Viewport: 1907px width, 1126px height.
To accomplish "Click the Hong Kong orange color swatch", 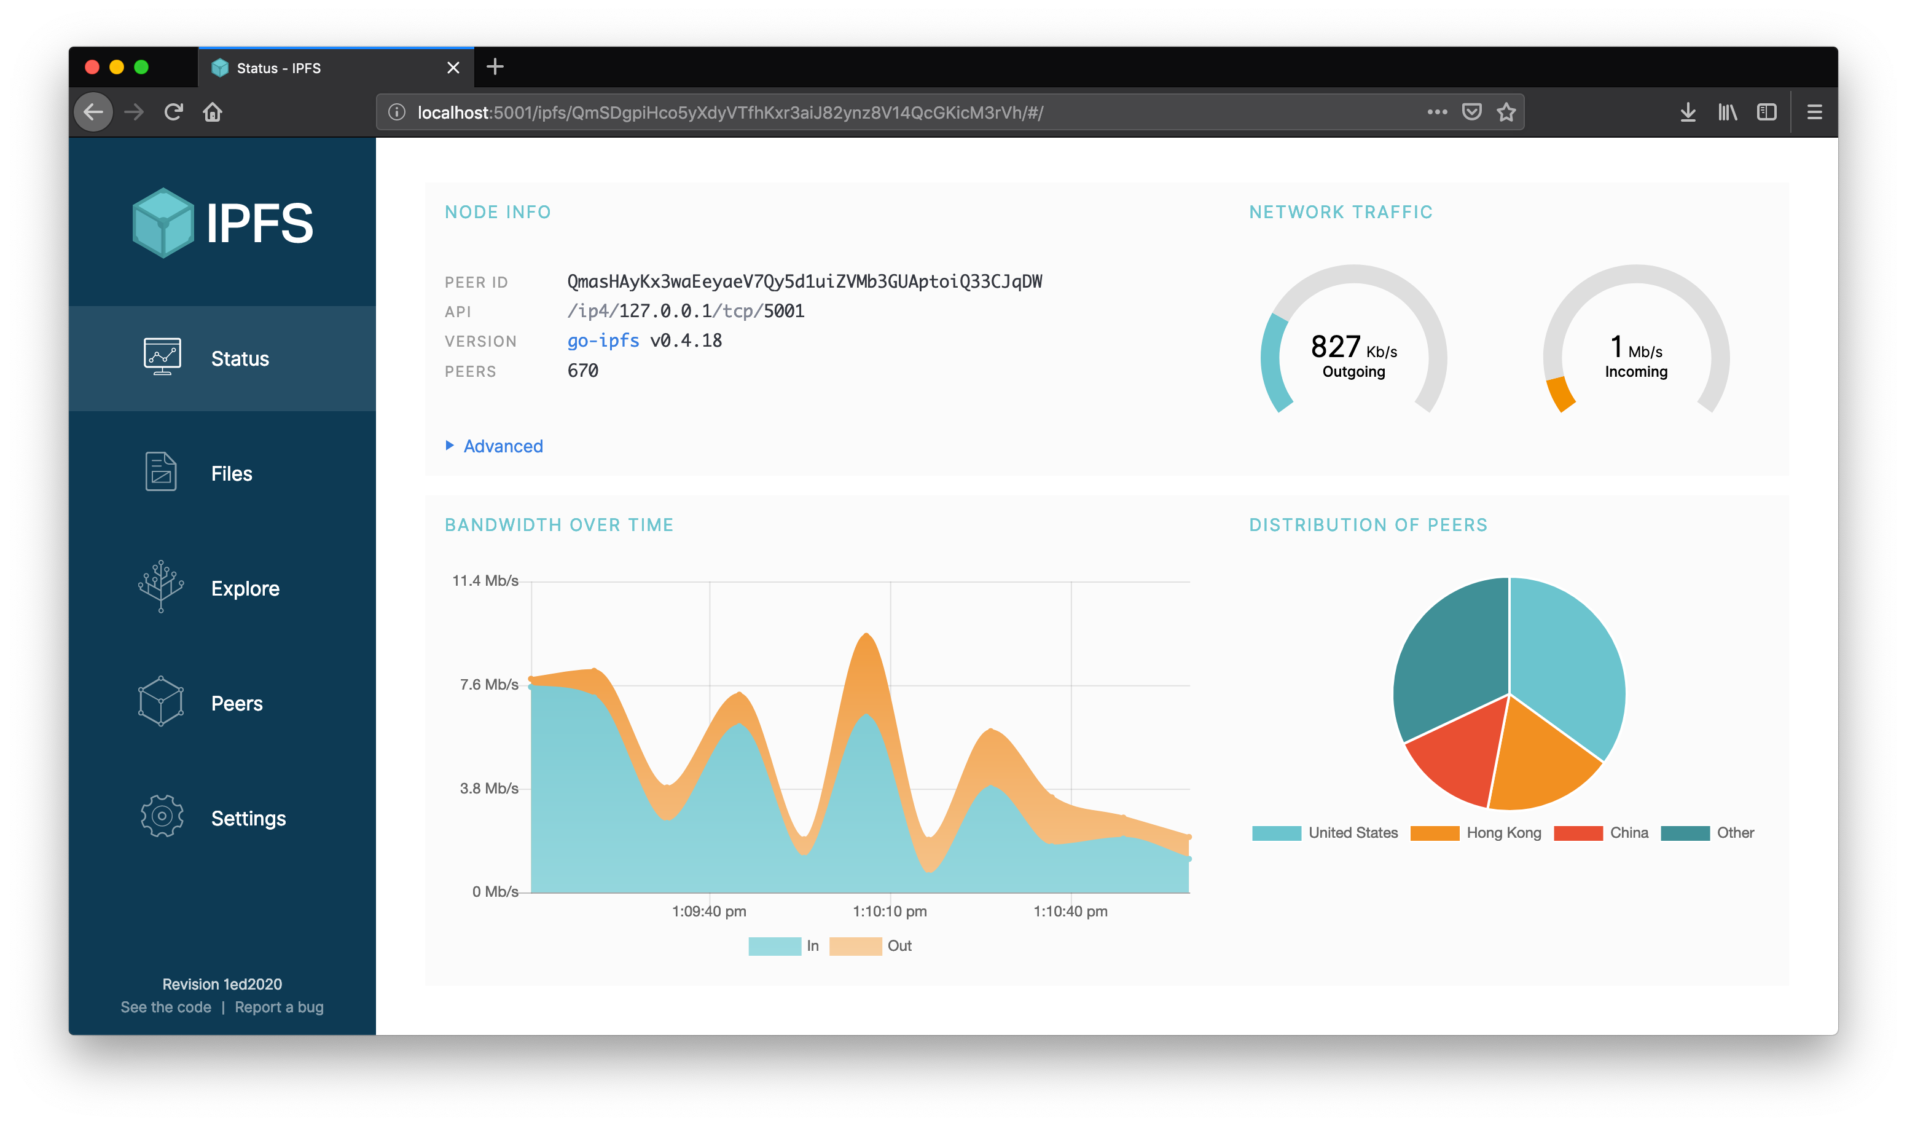I will (x=1434, y=832).
